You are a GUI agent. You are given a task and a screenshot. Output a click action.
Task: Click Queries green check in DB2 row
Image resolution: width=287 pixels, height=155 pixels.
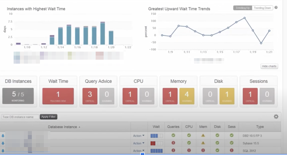(173, 135)
